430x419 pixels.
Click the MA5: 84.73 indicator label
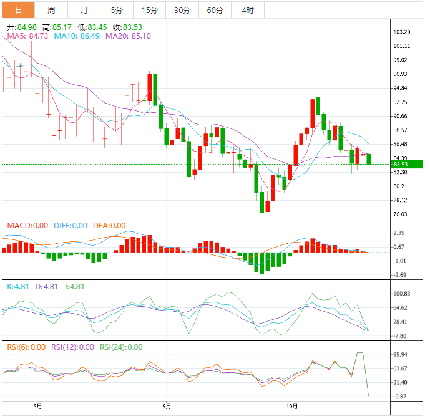click(27, 36)
